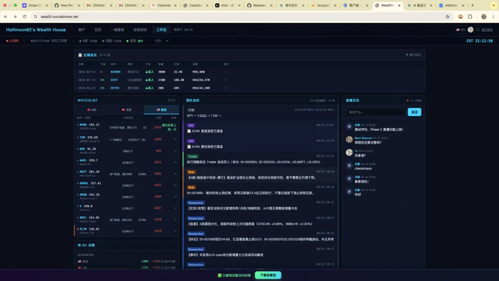Click the Trader tag in team feed

[193, 157]
